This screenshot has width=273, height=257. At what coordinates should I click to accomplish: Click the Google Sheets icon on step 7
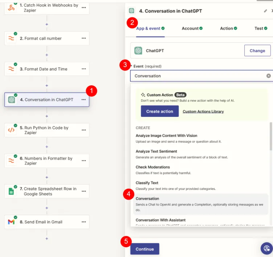[x=11, y=191]
